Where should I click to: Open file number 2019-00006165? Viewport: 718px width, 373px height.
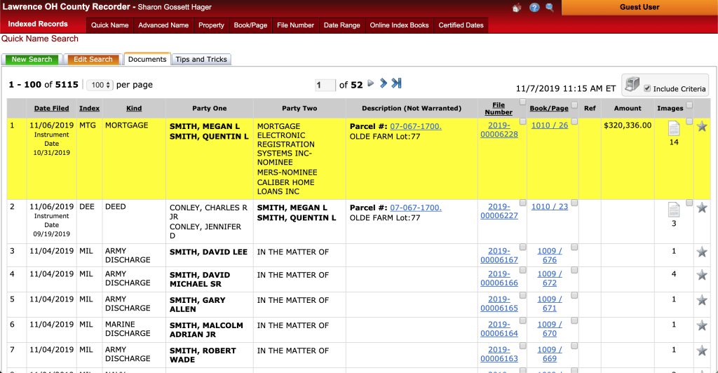499,304
